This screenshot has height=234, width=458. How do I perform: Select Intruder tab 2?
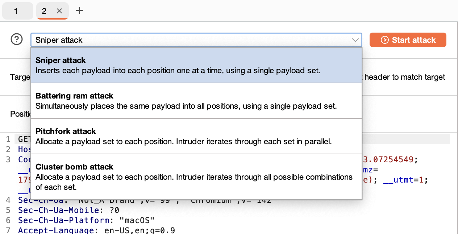(44, 11)
